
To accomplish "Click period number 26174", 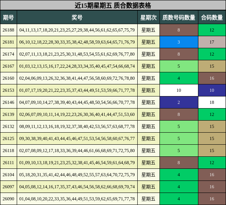I will (8, 54).
